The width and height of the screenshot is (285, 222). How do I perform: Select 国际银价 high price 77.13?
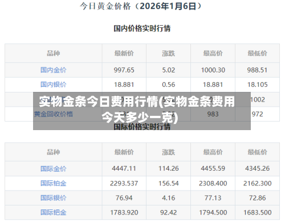tap(213, 198)
